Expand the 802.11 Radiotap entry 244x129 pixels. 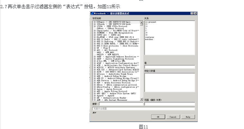95,41
